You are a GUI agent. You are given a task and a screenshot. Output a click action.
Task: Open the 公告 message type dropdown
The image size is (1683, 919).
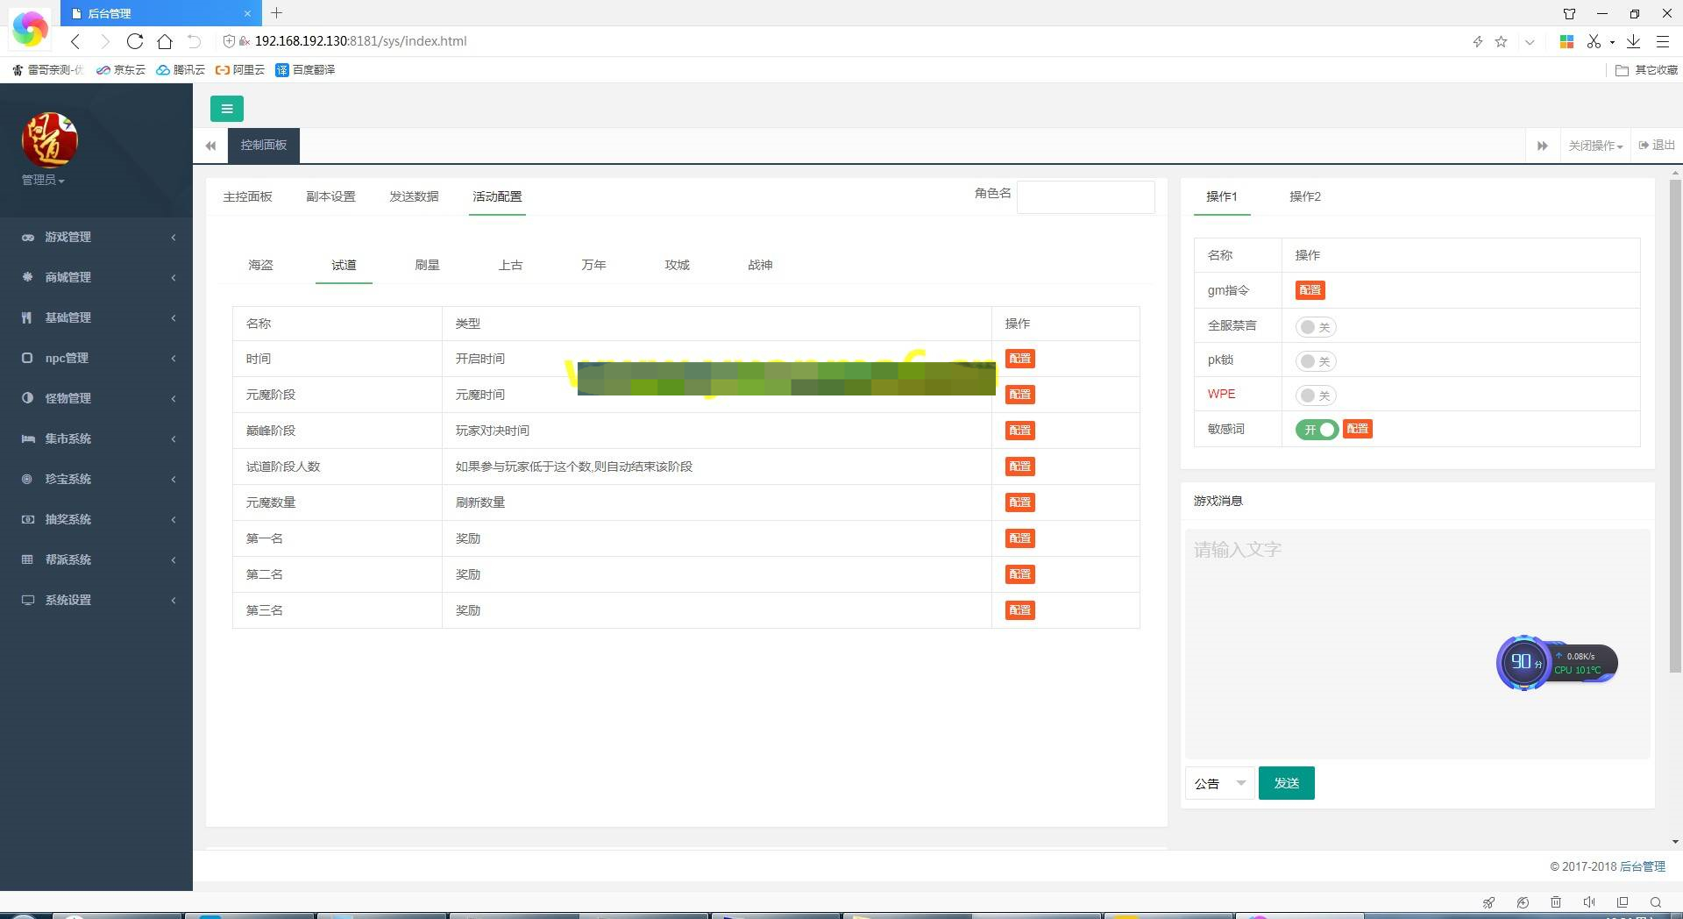coord(1218,782)
